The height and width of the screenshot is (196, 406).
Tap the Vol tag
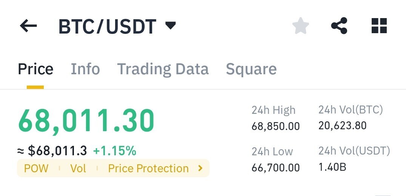[78, 168]
